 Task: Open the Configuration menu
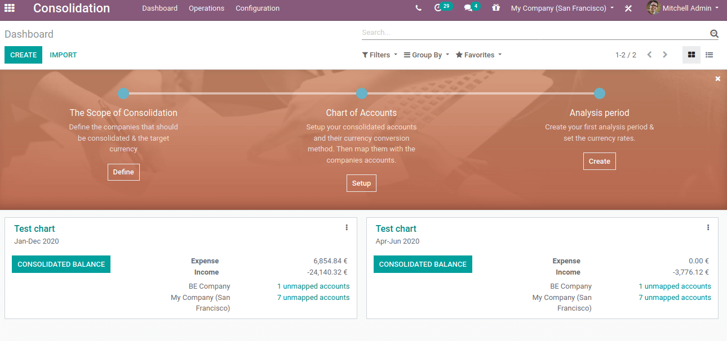[258, 8]
